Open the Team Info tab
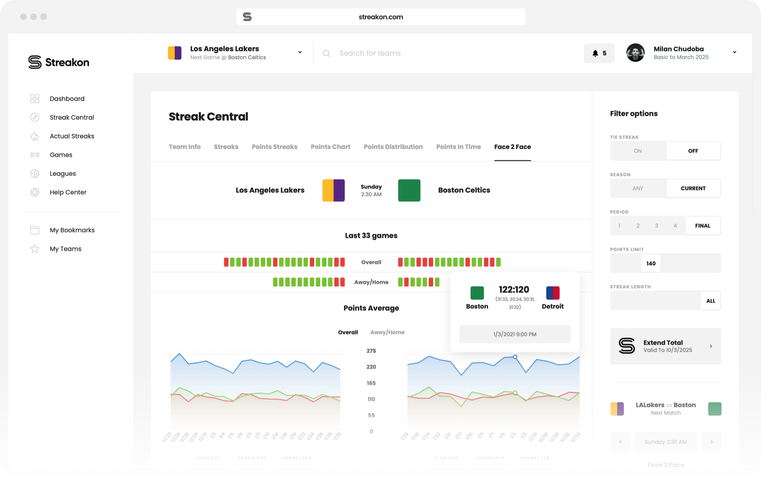The width and height of the screenshot is (761, 481). coord(185,147)
